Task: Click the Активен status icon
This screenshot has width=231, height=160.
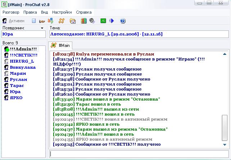Action: pyautogui.click(x=5, y=21)
